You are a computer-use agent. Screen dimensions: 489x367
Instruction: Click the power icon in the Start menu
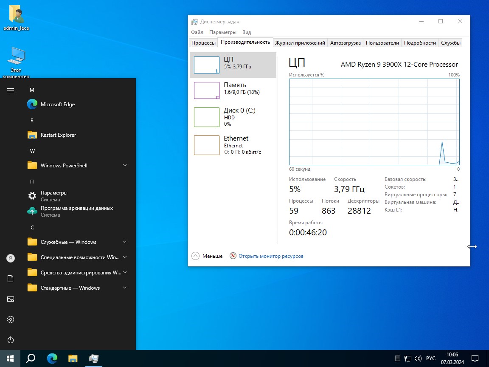(x=10, y=340)
